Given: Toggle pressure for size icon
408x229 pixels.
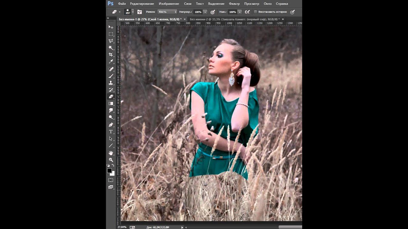Looking at the screenshot, I should (292, 12).
